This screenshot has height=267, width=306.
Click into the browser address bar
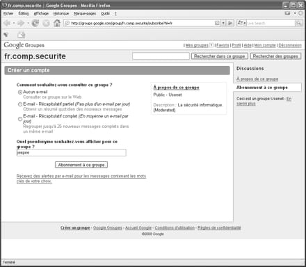(142, 23)
